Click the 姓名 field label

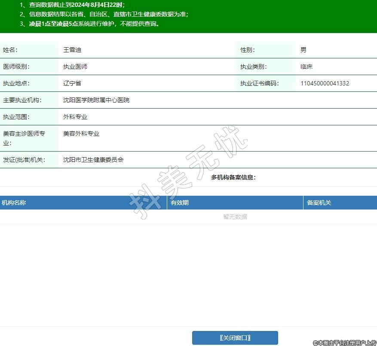pyautogui.click(x=10, y=50)
